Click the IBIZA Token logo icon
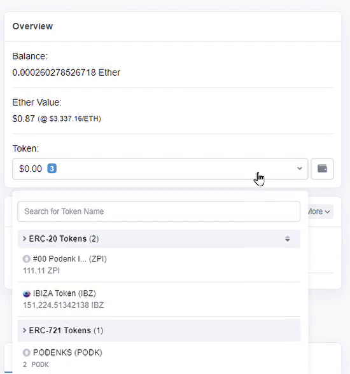The height and width of the screenshot is (374, 350). point(27,294)
